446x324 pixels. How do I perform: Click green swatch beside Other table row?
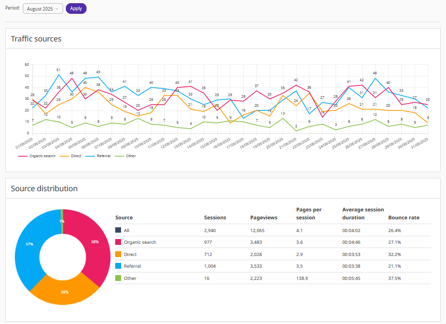[x=118, y=278]
